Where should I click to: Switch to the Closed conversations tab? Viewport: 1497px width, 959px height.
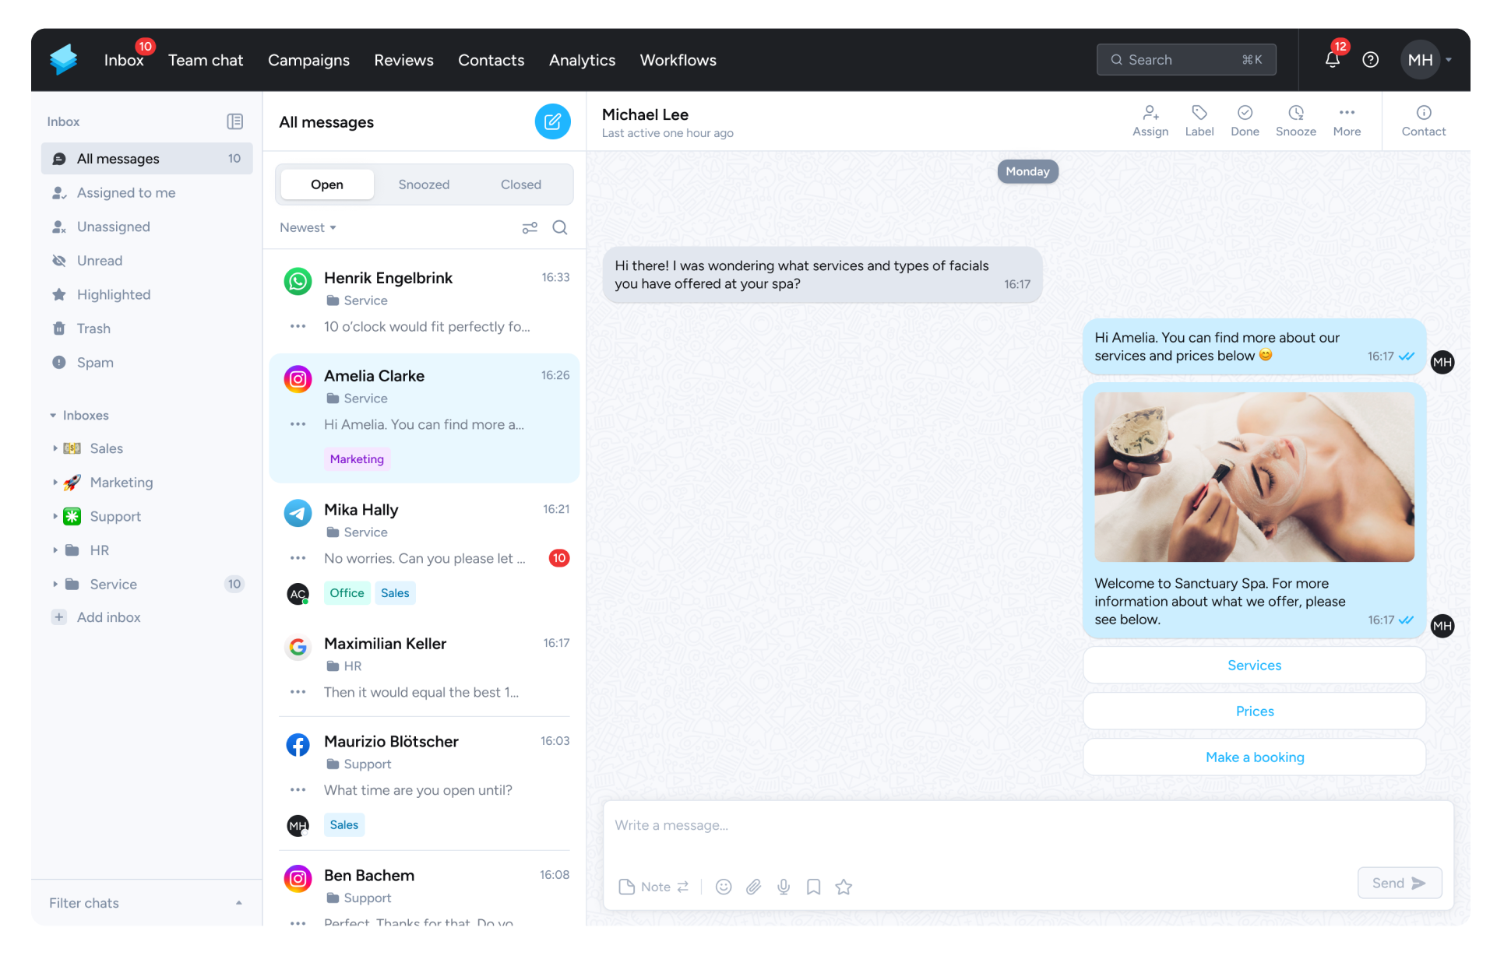pos(520,184)
